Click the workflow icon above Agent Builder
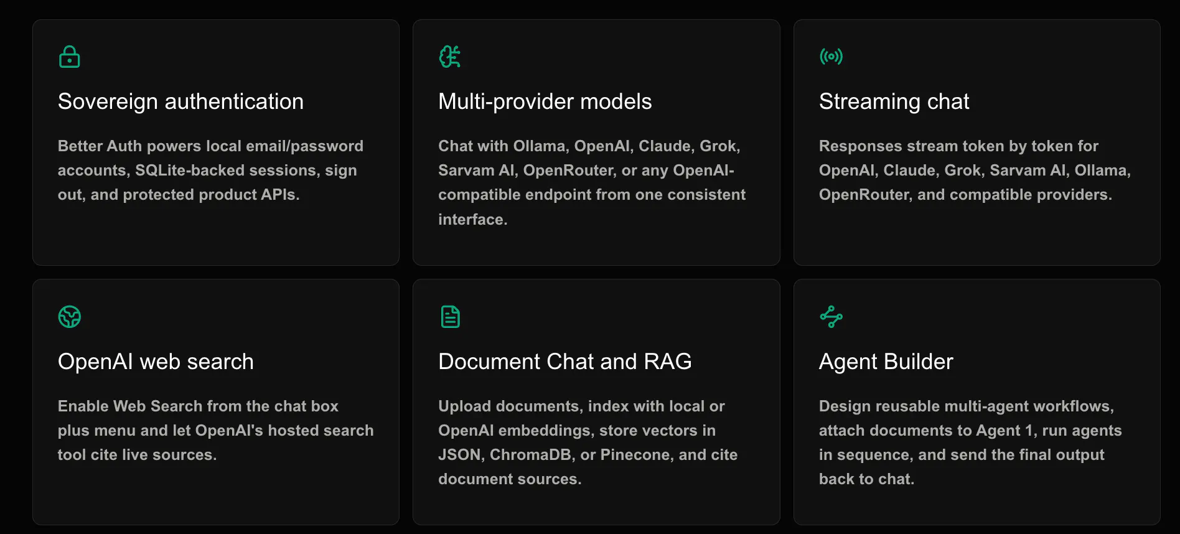 tap(831, 317)
